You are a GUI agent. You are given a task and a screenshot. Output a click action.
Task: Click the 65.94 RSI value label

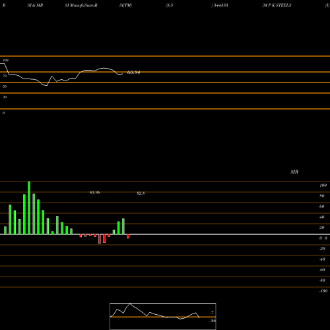pyautogui.click(x=134, y=73)
